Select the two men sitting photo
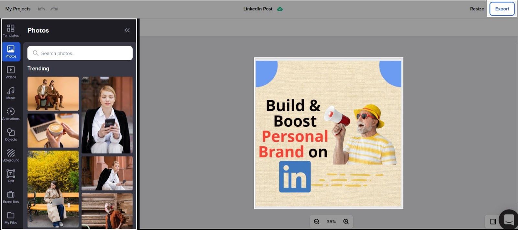Image resolution: width=518 pixels, height=230 pixels. pyautogui.click(x=53, y=94)
